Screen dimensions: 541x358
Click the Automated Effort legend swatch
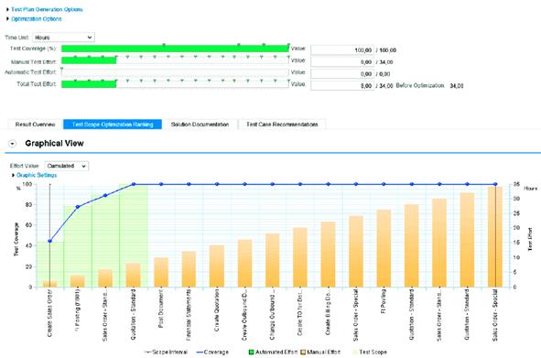point(252,353)
